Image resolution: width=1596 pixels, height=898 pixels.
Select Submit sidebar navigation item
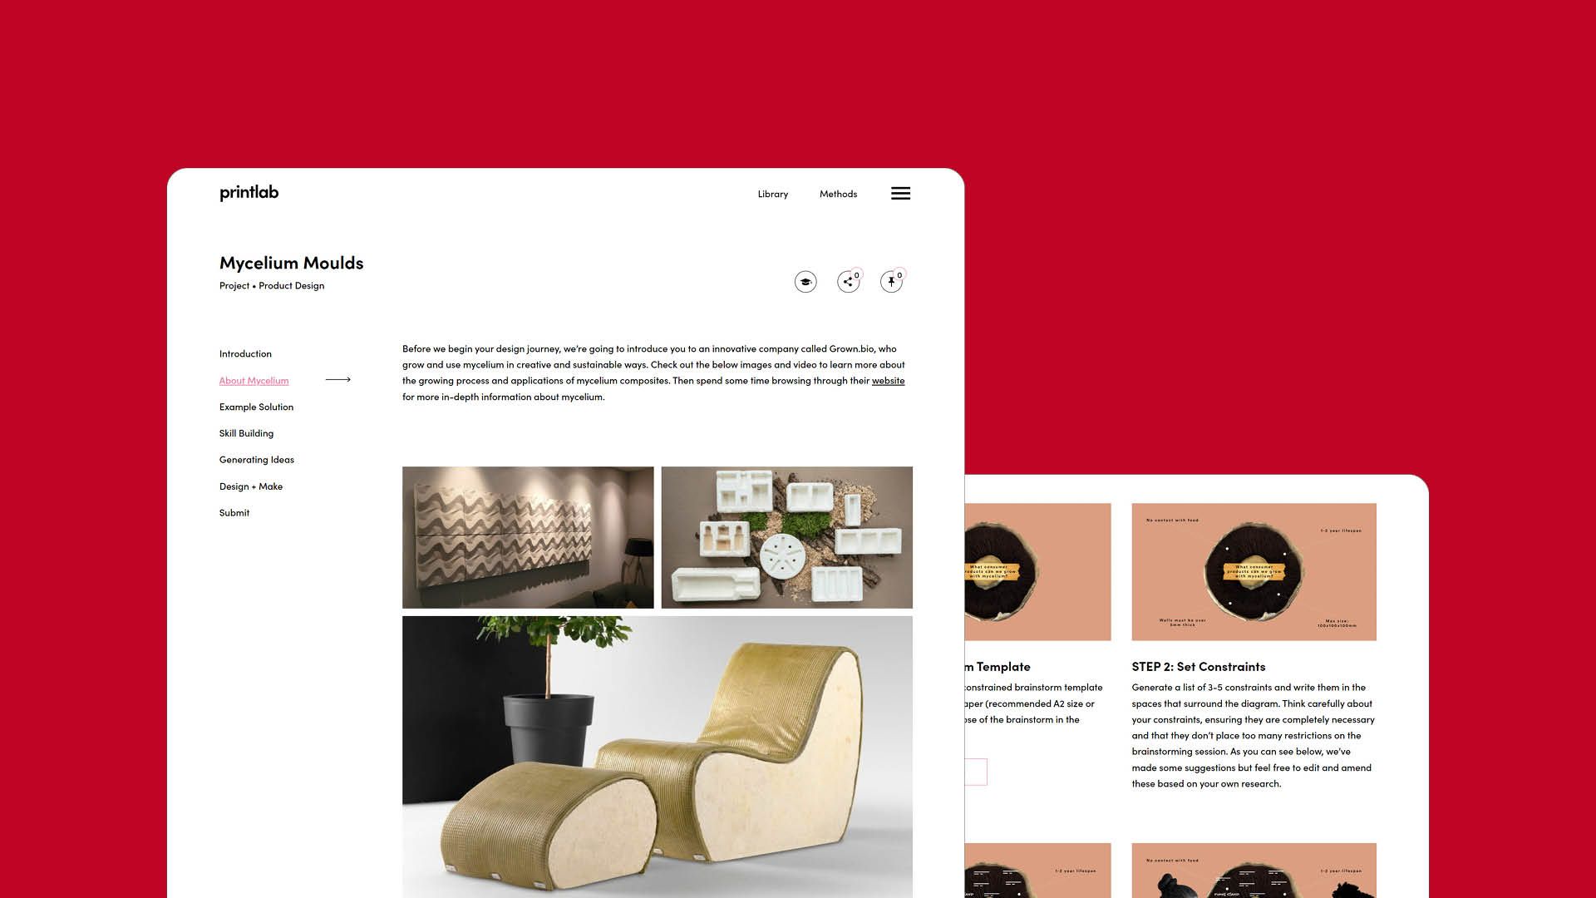click(x=233, y=513)
